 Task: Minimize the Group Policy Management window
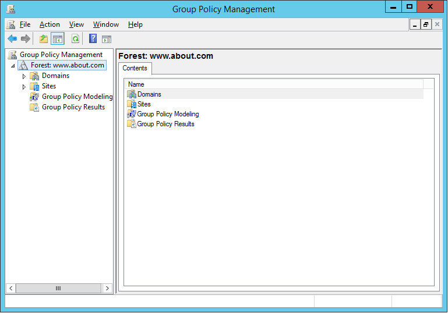[x=393, y=6]
